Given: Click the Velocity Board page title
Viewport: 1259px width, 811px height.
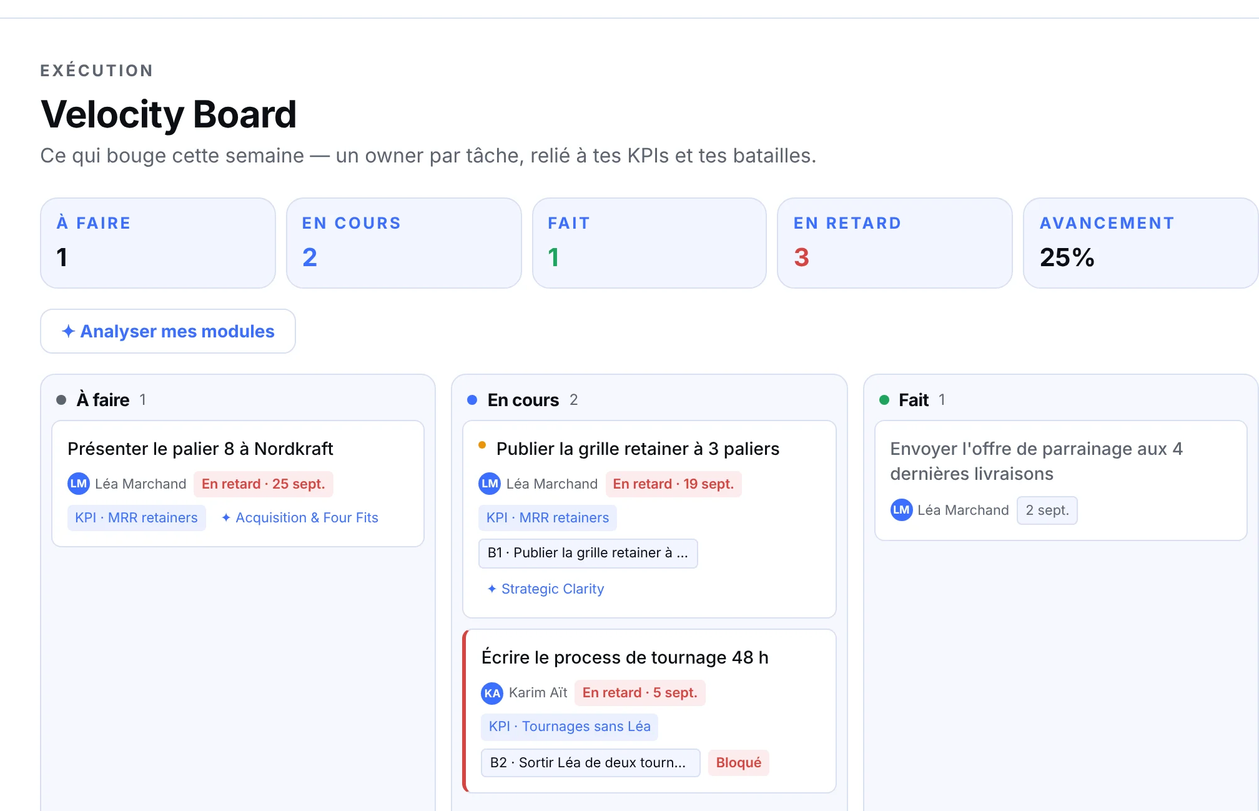Looking at the screenshot, I should tap(169, 114).
